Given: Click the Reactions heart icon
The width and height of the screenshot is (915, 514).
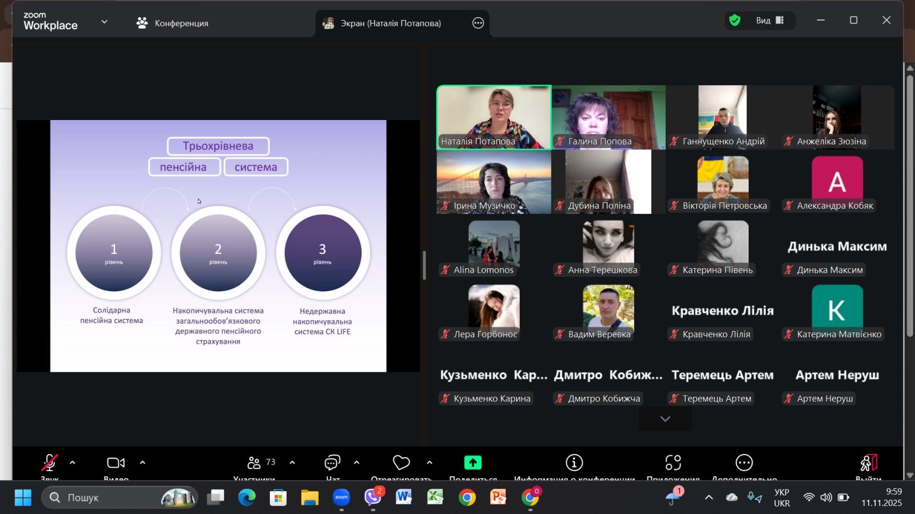Looking at the screenshot, I should coord(401,463).
